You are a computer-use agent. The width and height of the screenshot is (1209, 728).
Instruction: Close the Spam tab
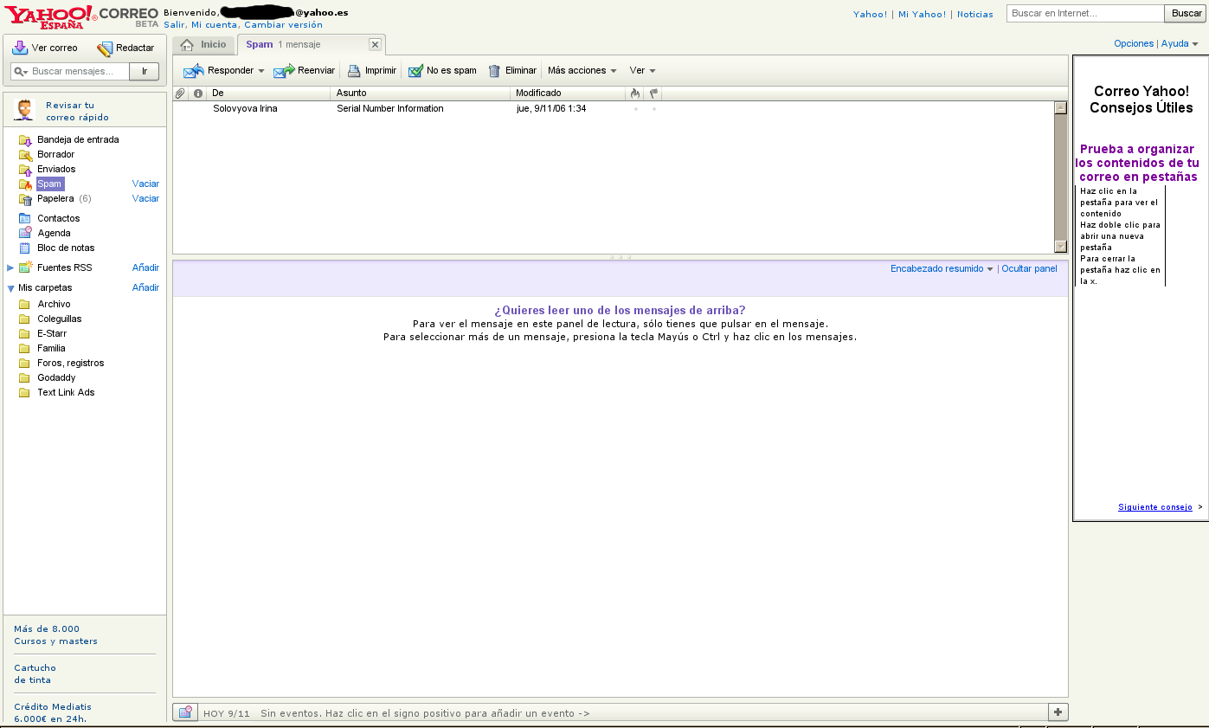click(x=375, y=45)
